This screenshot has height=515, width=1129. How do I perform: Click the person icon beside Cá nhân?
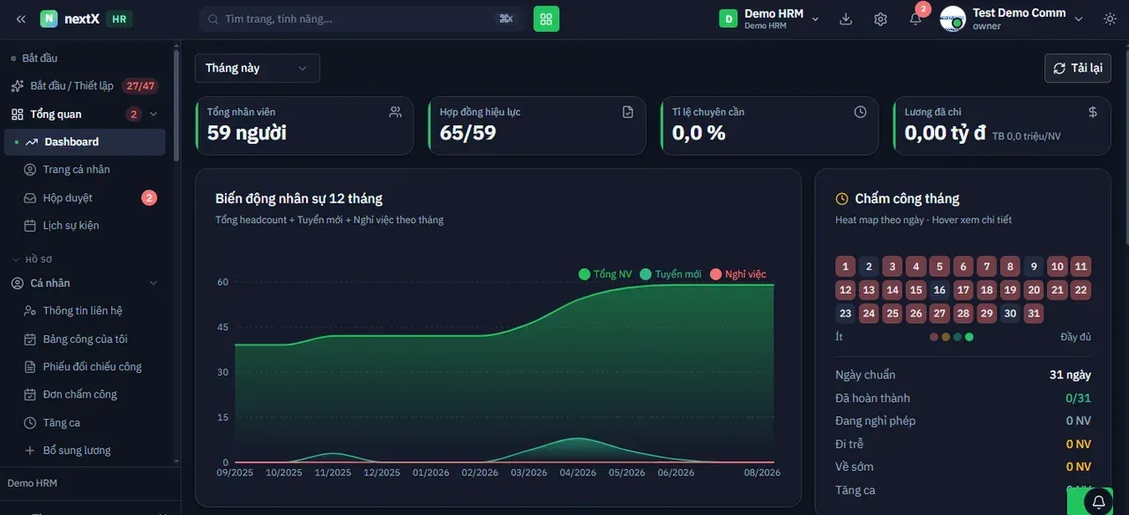click(17, 283)
